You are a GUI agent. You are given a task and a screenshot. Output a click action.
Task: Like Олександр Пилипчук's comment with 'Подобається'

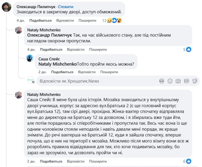[x=41, y=20]
